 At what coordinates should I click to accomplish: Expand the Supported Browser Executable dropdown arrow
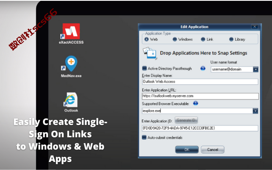tap(255, 111)
